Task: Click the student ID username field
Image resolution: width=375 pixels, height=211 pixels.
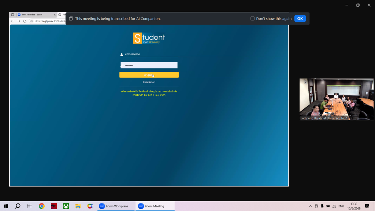Action: pos(150,55)
